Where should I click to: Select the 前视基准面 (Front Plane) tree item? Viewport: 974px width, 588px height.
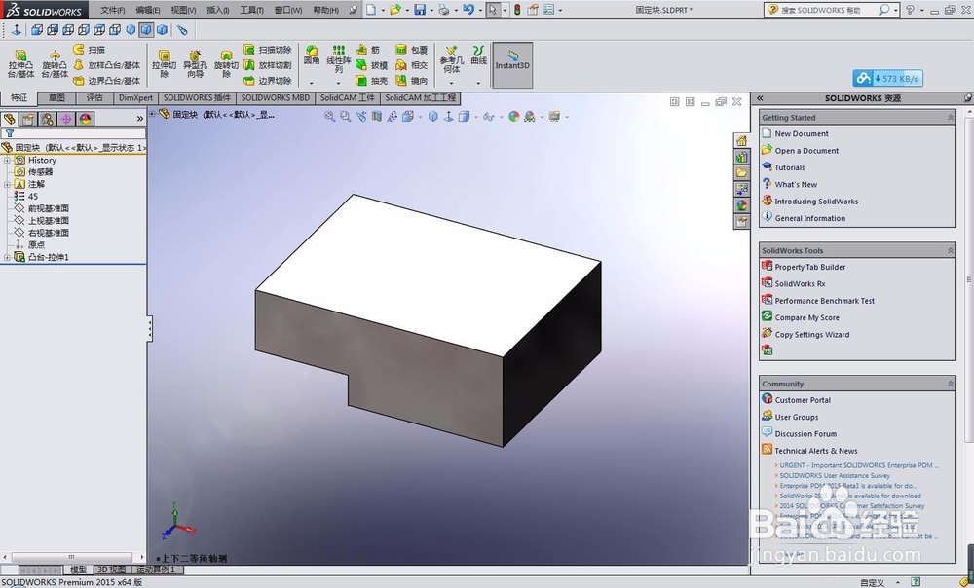point(49,208)
